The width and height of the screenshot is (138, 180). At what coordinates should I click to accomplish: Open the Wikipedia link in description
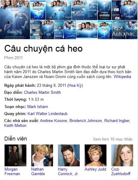(x=122, y=76)
